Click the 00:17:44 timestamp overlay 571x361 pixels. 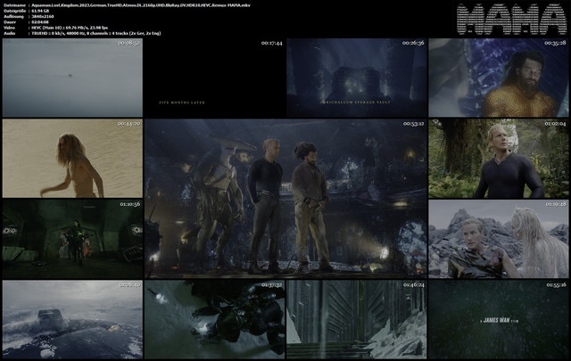point(271,43)
